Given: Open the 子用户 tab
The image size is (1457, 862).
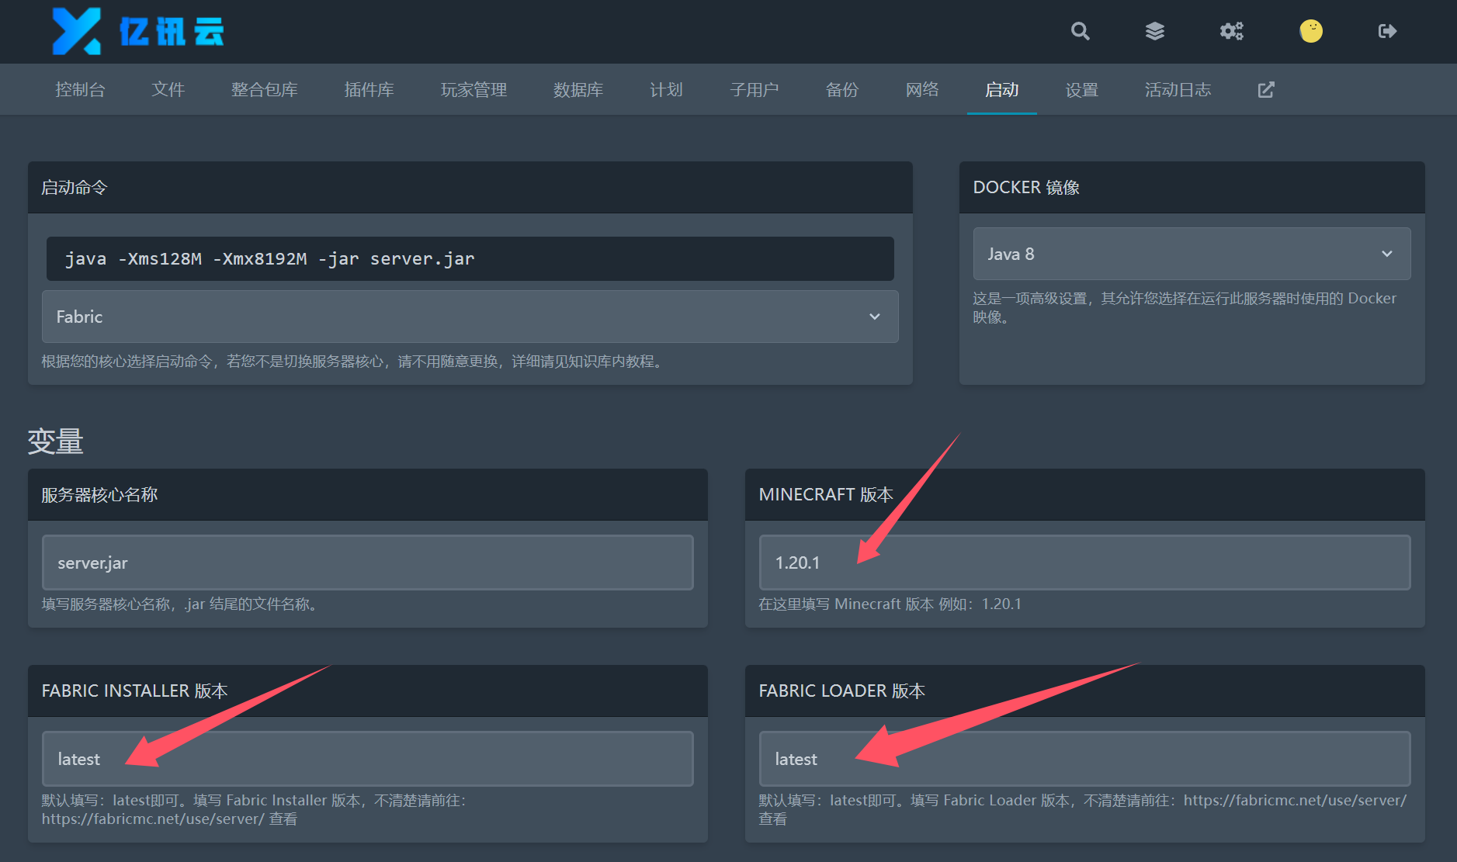Looking at the screenshot, I should [x=754, y=90].
